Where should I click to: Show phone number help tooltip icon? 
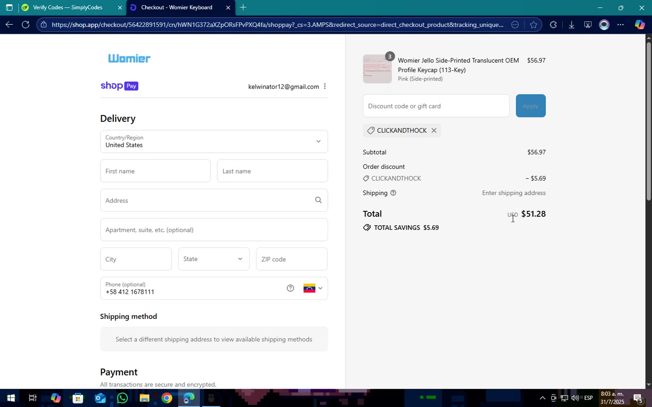click(290, 288)
